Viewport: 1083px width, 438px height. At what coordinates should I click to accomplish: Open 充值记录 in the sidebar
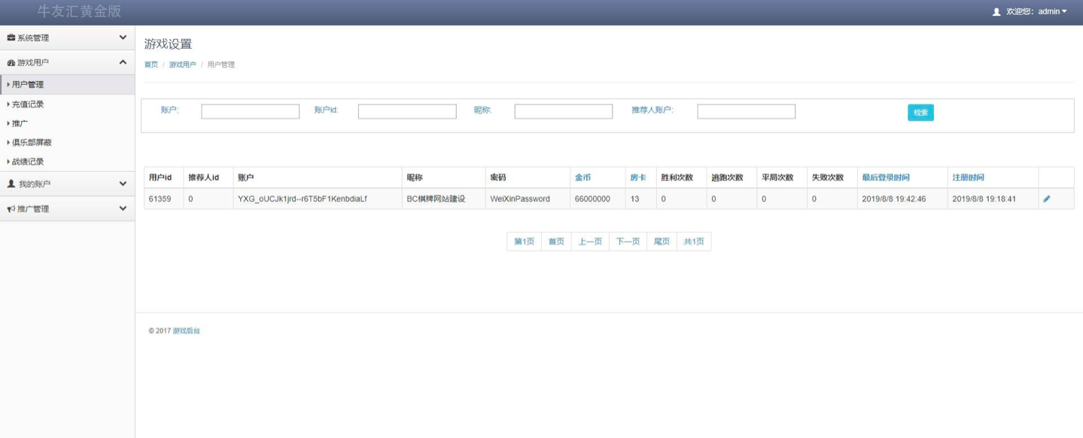click(x=28, y=104)
